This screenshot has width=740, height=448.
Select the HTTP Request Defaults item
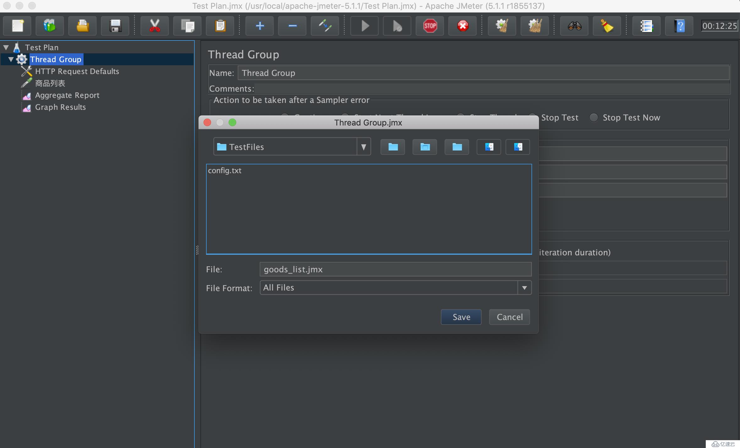pyautogui.click(x=76, y=71)
